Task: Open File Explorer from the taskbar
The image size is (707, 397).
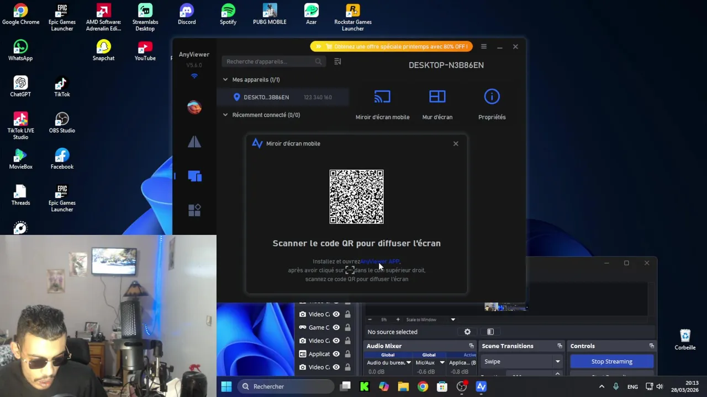Action: [403, 387]
